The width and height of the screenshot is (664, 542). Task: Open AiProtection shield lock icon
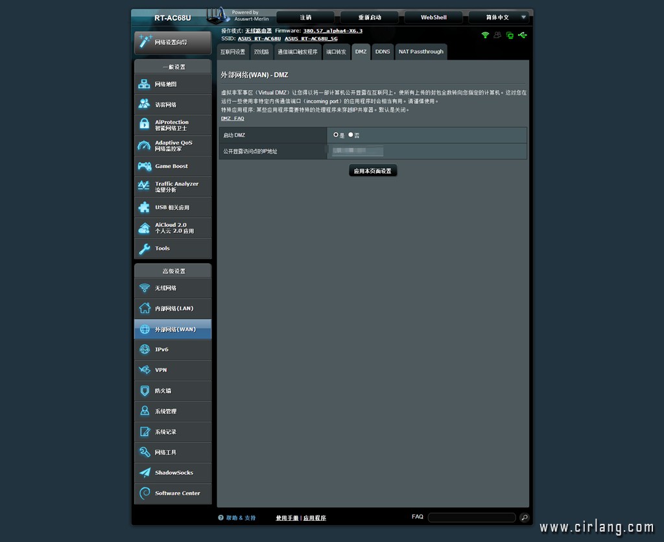point(144,124)
